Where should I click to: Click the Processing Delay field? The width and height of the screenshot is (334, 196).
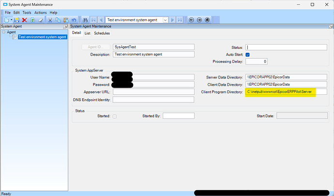(x=257, y=61)
